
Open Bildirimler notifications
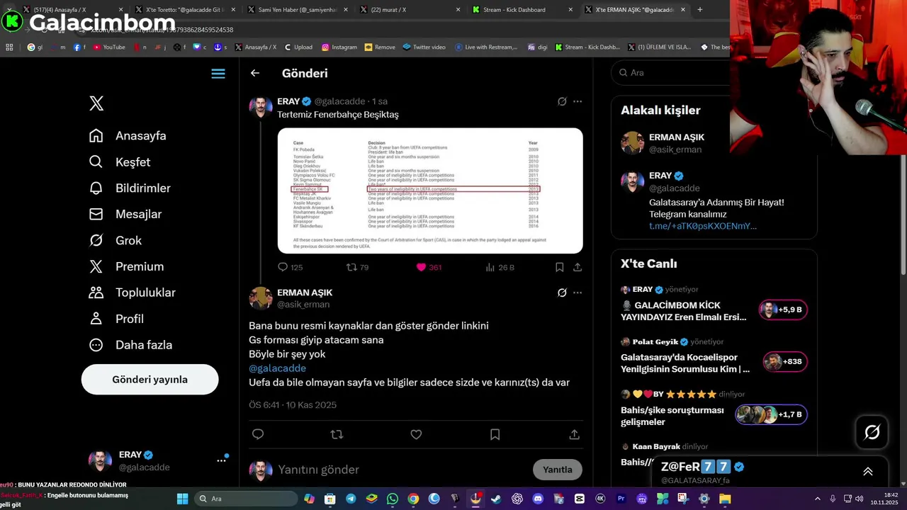pyautogui.click(x=130, y=188)
